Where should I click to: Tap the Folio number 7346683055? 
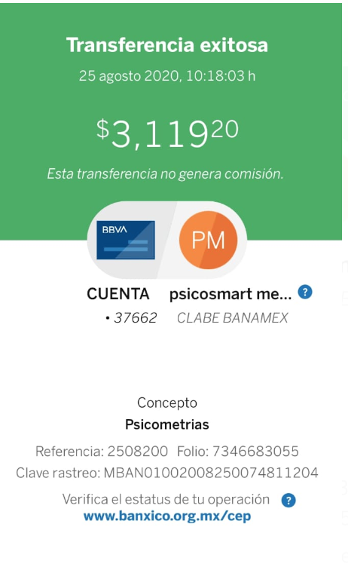(255, 451)
